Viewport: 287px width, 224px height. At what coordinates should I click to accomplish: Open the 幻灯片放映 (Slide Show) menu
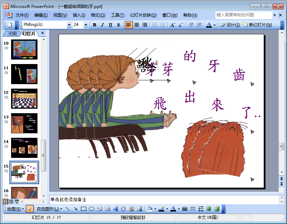(x=143, y=15)
